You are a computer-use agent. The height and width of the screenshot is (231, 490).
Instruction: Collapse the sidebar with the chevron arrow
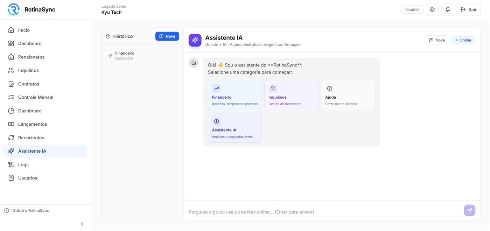[x=82, y=224]
